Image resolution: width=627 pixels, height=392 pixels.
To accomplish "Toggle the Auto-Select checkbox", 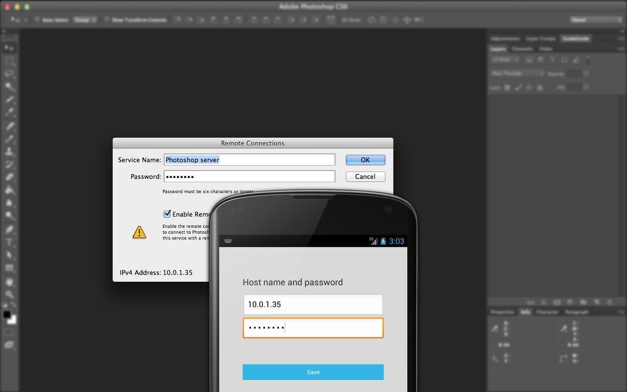I will pos(37,20).
